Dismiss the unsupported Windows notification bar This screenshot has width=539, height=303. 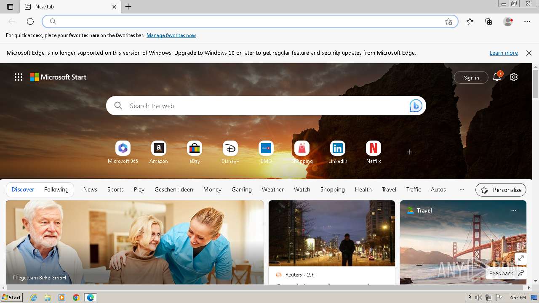click(x=529, y=53)
